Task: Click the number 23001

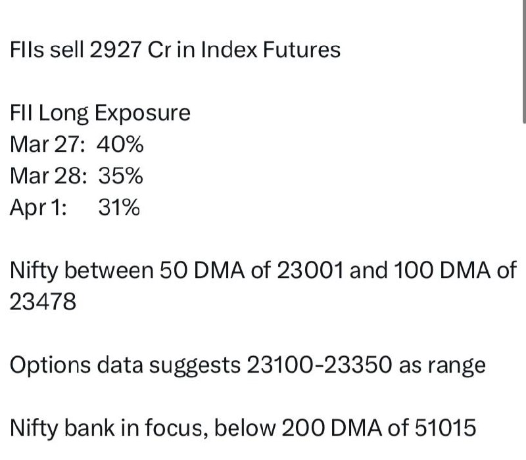Action: tap(310, 270)
